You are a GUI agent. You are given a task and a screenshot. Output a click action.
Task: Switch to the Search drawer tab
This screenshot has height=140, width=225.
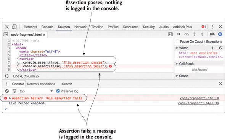[x=67, y=84]
